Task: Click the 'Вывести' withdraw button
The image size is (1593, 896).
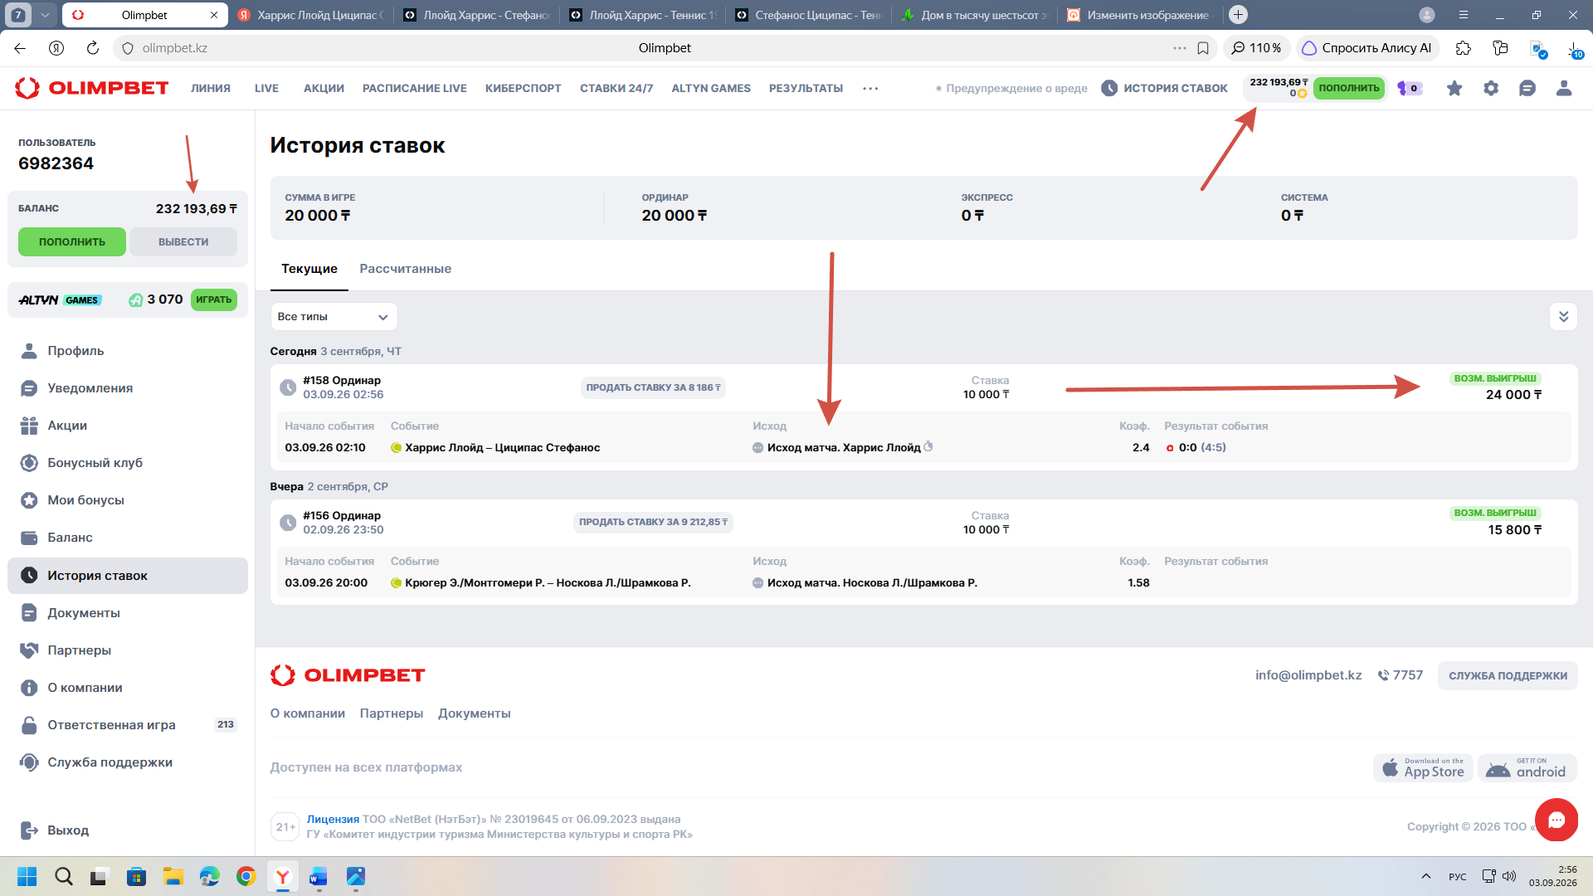Action: point(183,242)
